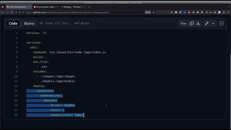The width and height of the screenshot is (231, 130).
Task: Open the gray list-style extension icon
Action: pos(202,12)
